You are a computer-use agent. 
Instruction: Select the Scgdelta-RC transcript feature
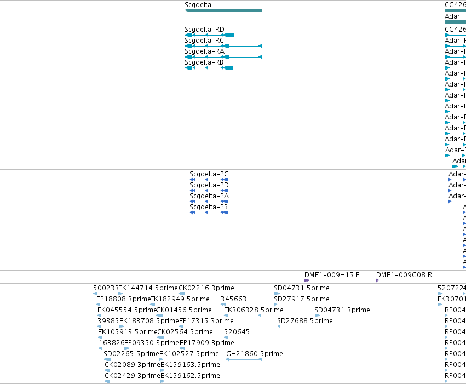tap(223, 46)
